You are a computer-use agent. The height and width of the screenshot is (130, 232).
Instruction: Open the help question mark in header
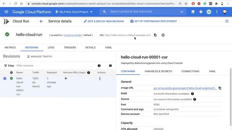coord(201,12)
